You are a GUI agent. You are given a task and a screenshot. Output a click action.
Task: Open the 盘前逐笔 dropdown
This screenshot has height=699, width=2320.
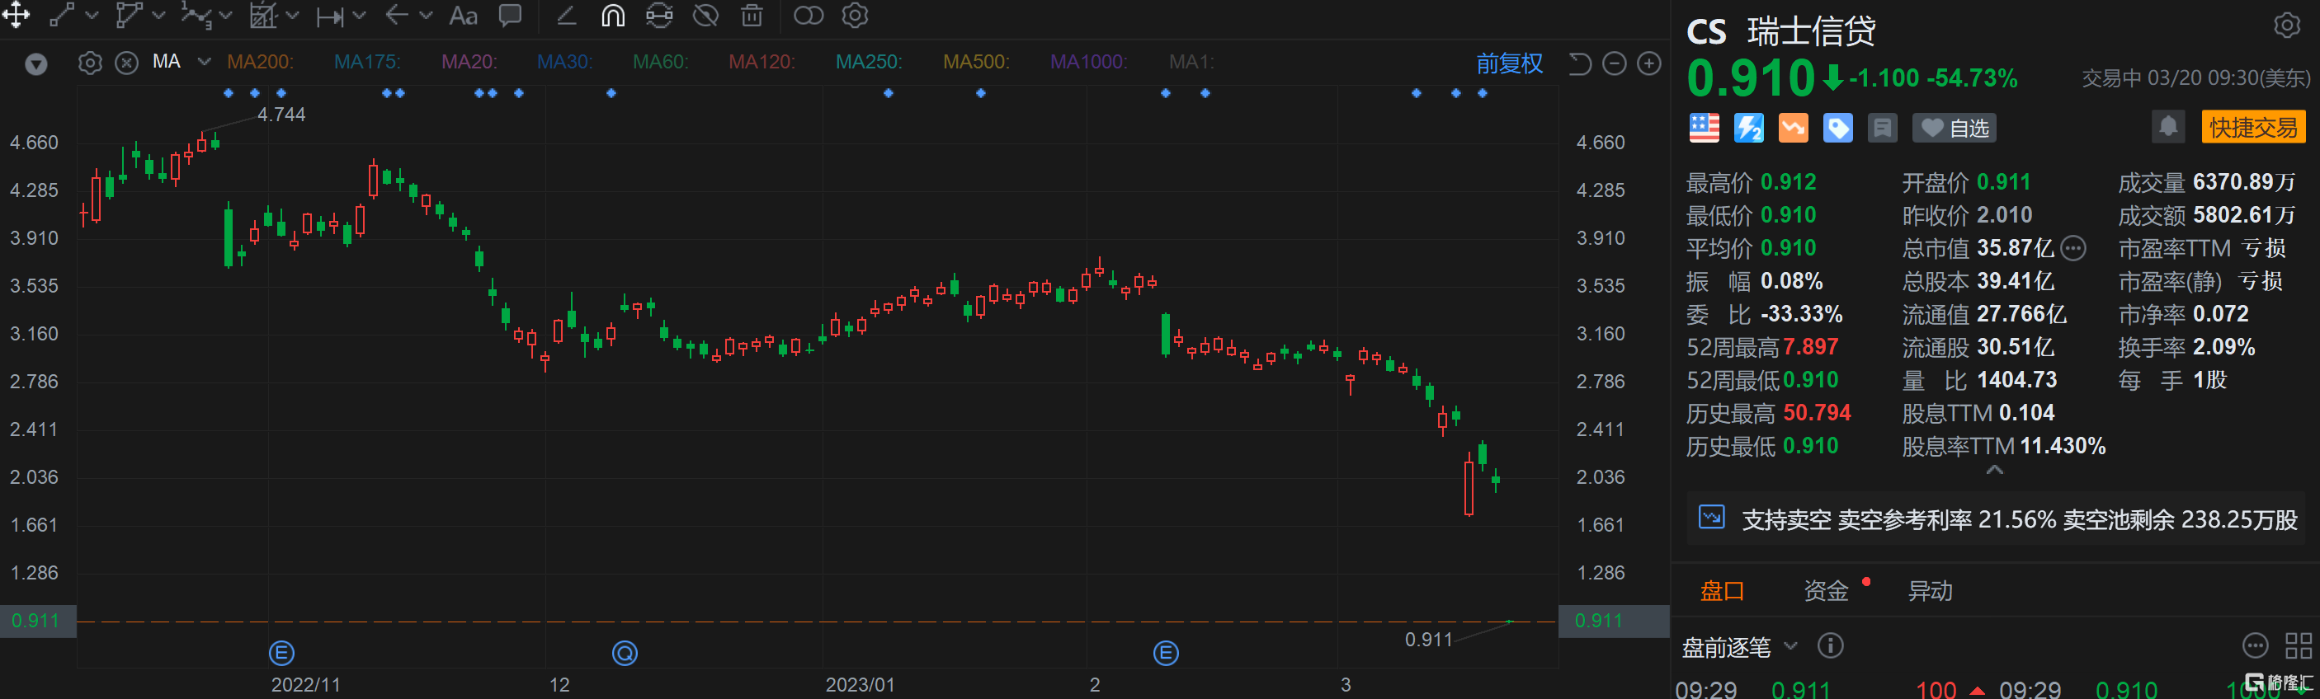point(1739,647)
